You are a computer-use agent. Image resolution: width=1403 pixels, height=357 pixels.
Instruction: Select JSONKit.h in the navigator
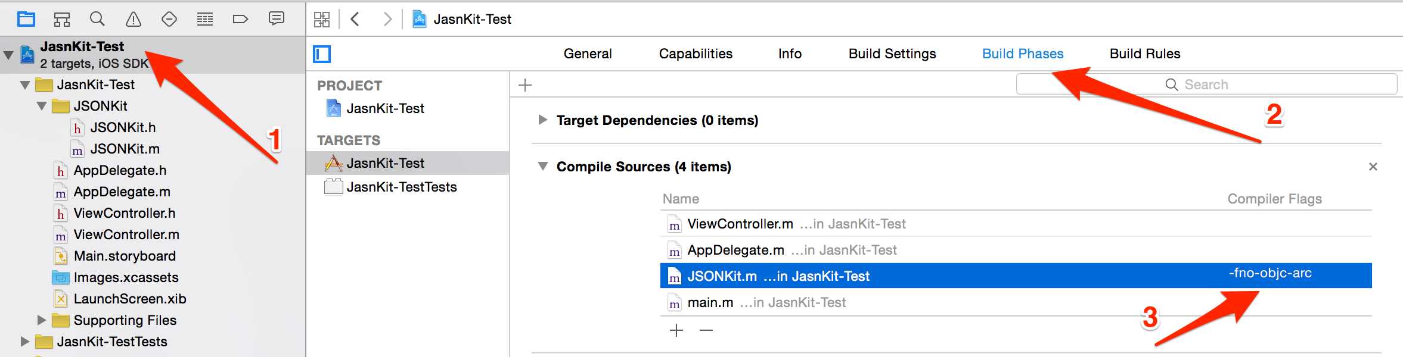point(123,127)
